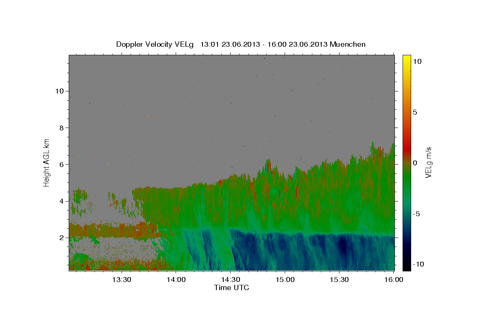Viewport: 488px width, 325px height.
Task: Click the 'Height AGL km' axis label
Action: tap(47, 162)
